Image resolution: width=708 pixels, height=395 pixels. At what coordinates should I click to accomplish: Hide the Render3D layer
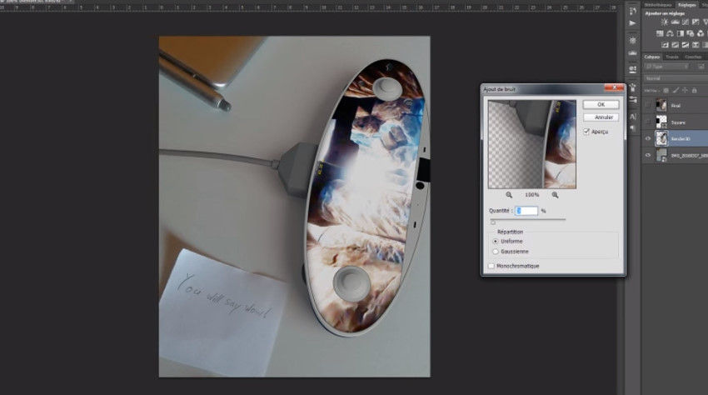tap(648, 138)
